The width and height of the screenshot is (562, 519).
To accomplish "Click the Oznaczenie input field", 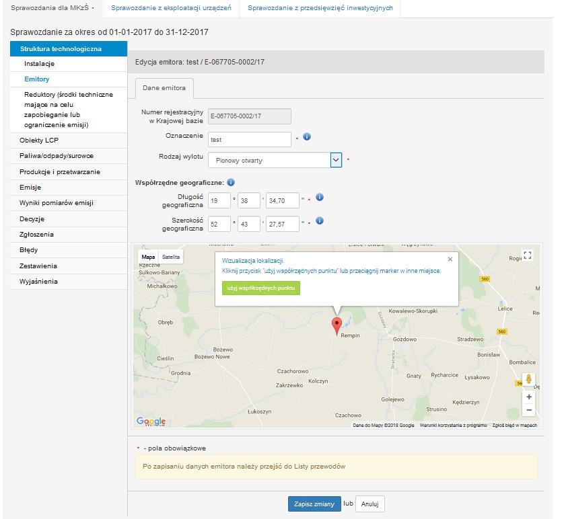I will (250, 140).
